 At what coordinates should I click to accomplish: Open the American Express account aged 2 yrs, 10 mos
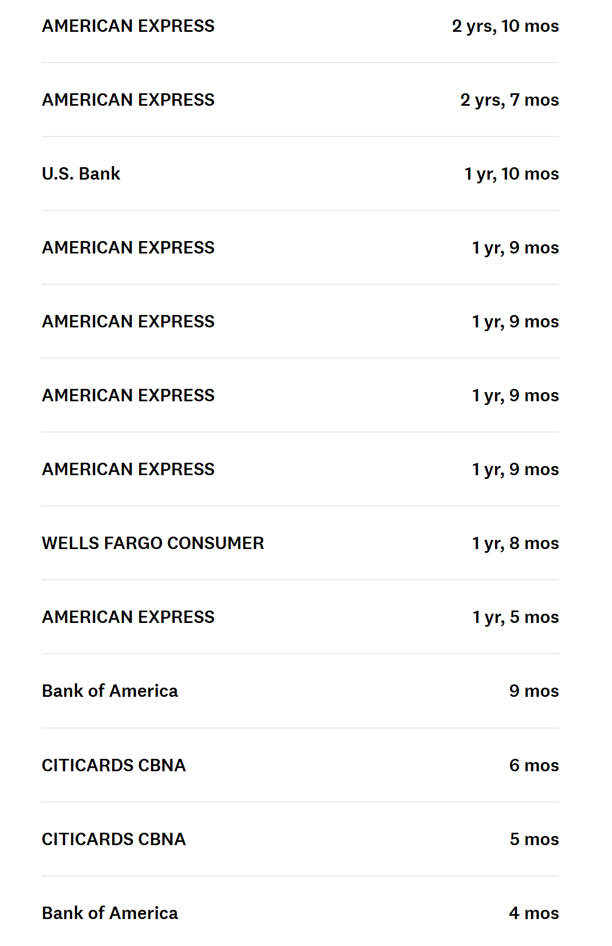[x=128, y=26]
